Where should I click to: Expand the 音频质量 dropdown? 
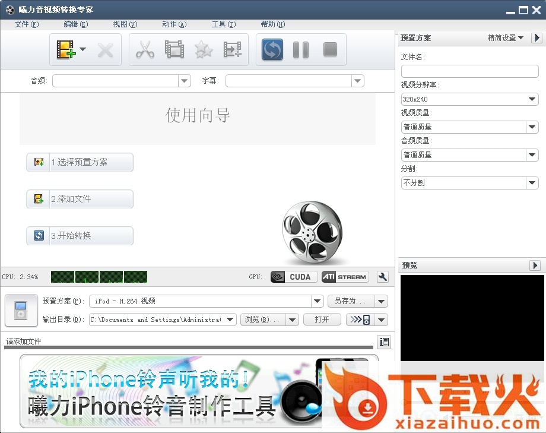click(x=532, y=155)
